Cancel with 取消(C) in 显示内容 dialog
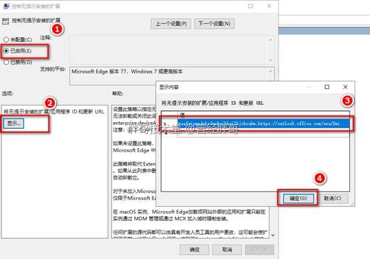The width and height of the screenshot is (370, 259). click(x=333, y=198)
